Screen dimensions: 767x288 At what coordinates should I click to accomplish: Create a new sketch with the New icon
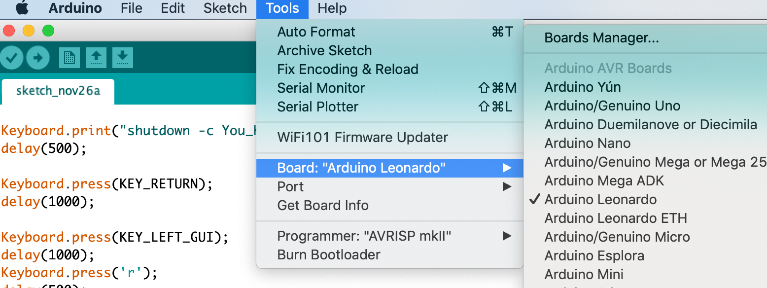tap(70, 58)
